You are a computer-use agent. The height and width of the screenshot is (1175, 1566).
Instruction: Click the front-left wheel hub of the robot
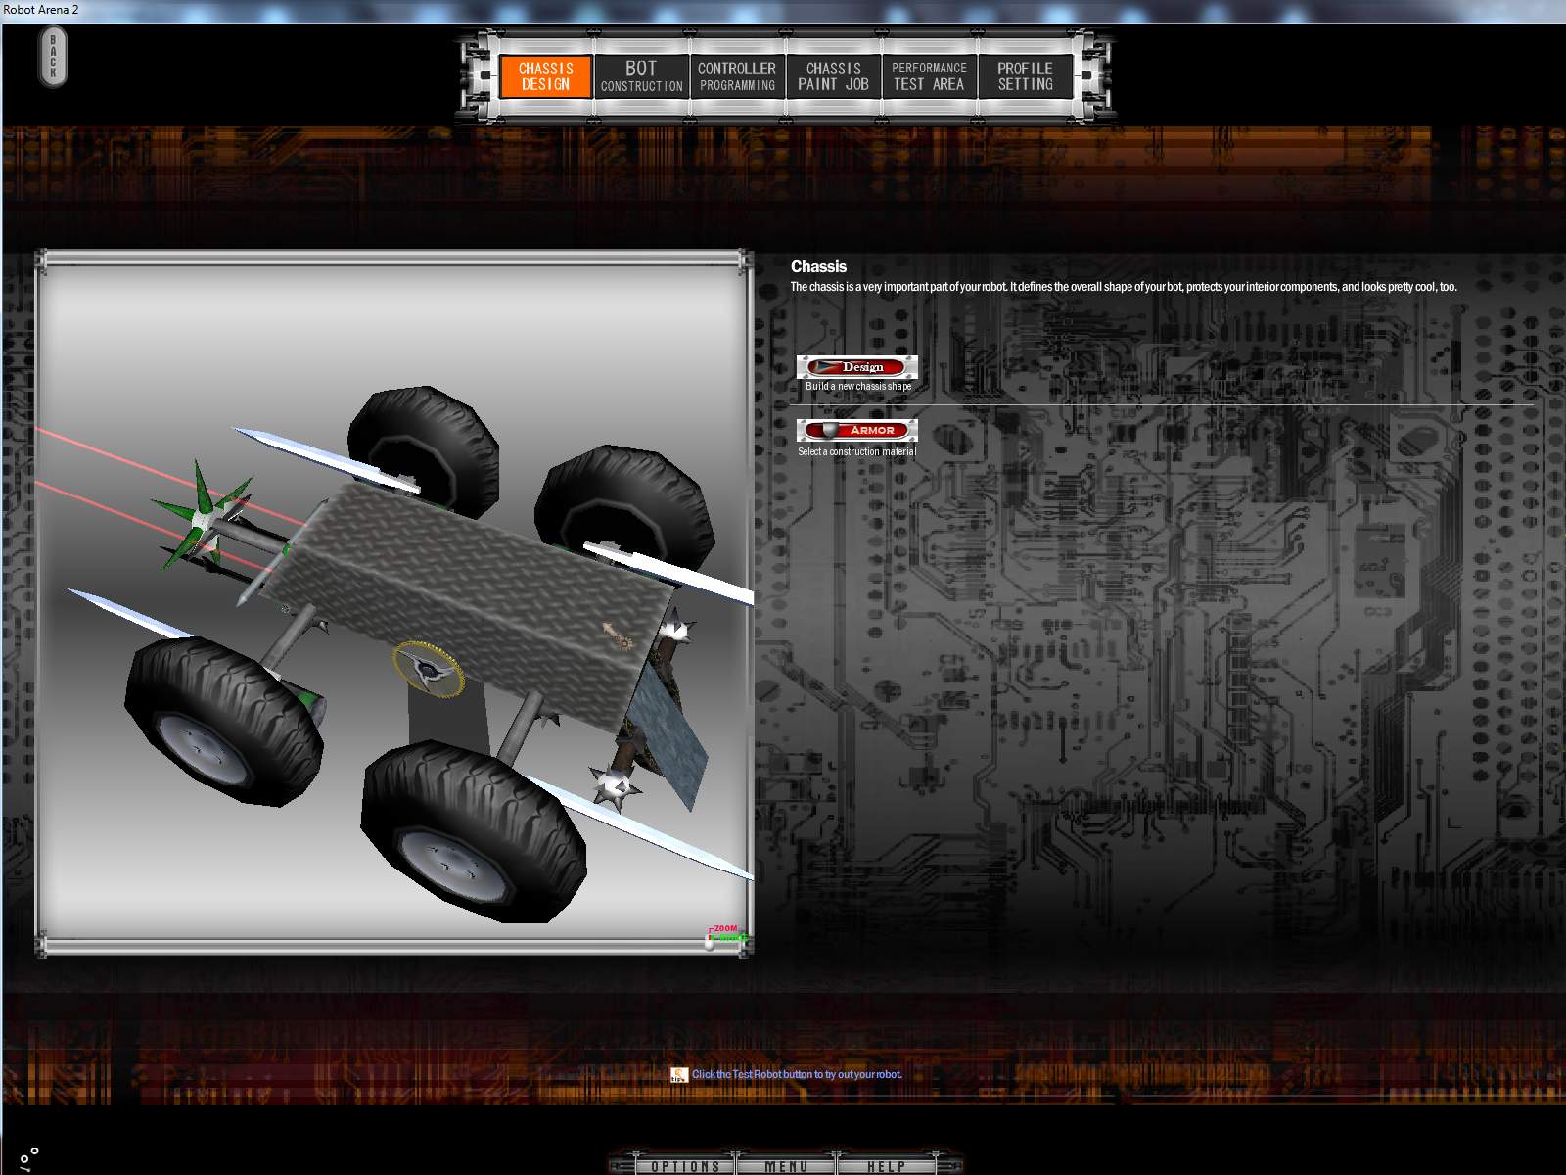click(204, 746)
